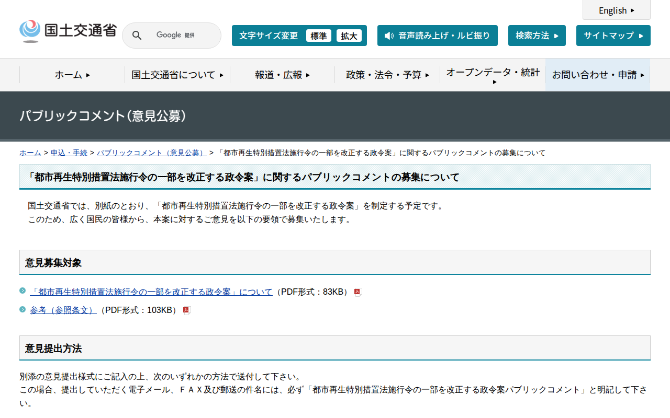Viewport: 670px width, 418px height.
Task: Click the arrow bullet before 政令案 link
Action: tap(21, 292)
